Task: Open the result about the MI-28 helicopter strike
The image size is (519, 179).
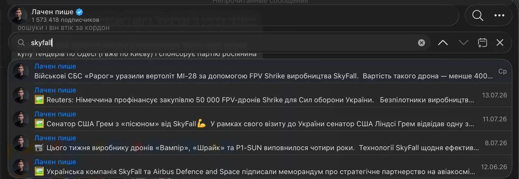Action: point(259,71)
